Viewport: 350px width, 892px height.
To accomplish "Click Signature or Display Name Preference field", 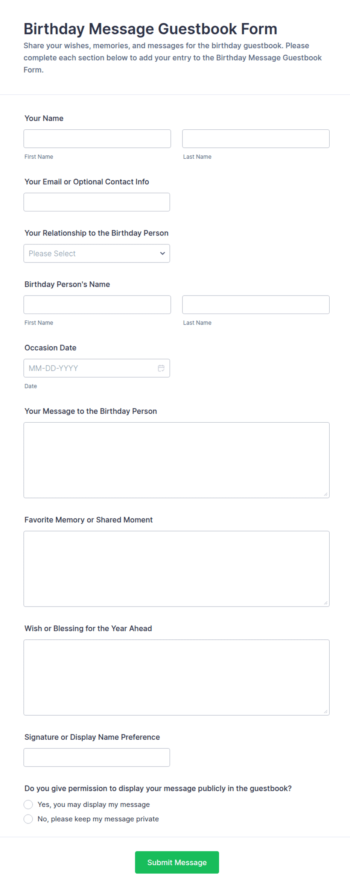I will coord(97,757).
